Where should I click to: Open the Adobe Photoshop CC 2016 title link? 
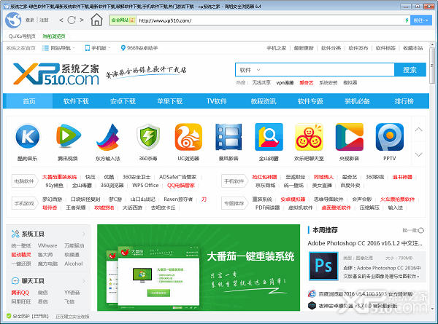coord(365,243)
